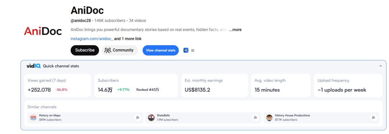Click 'and 1 more link' text
Viewport: 389px width, 134px height.
coord(128,39)
